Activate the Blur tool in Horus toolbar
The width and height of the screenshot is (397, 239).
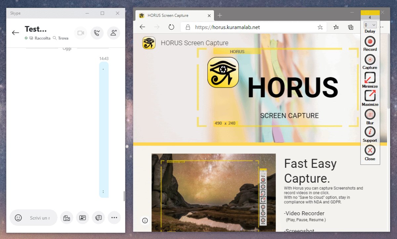370,114
